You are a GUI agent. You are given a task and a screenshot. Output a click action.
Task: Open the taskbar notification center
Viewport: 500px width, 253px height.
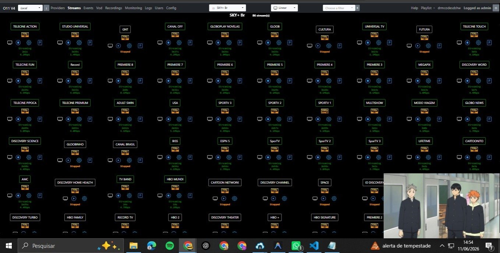click(x=490, y=246)
